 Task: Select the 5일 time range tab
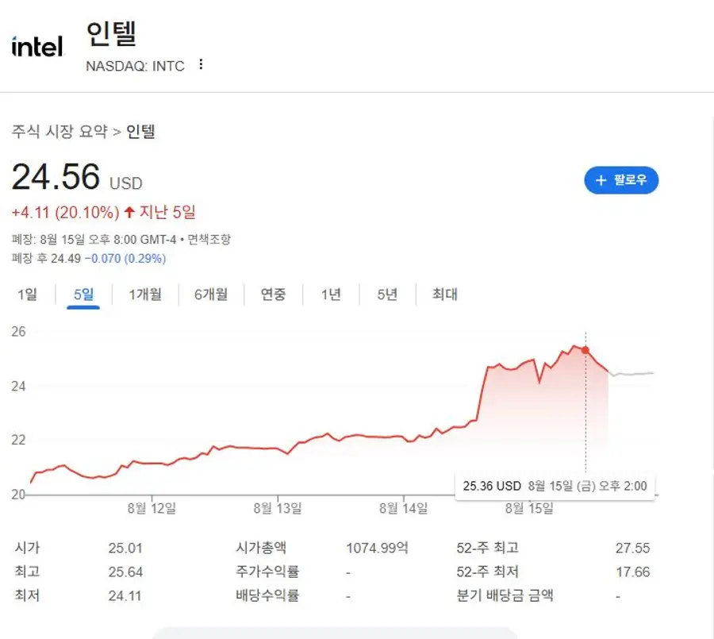pos(83,294)
